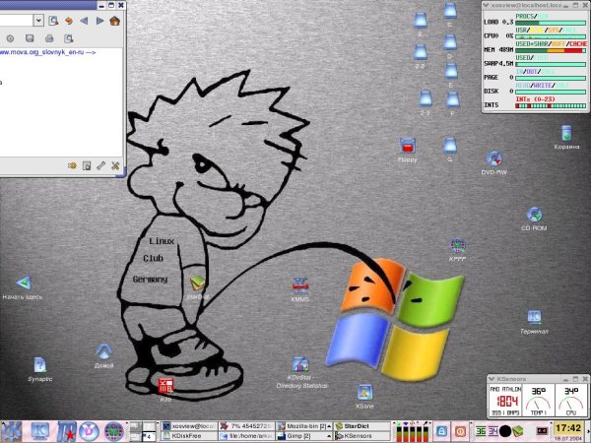This screenshot has width=591, height=443.
Task: Open the CD-ROM drive icon
Action: [534, 215]
